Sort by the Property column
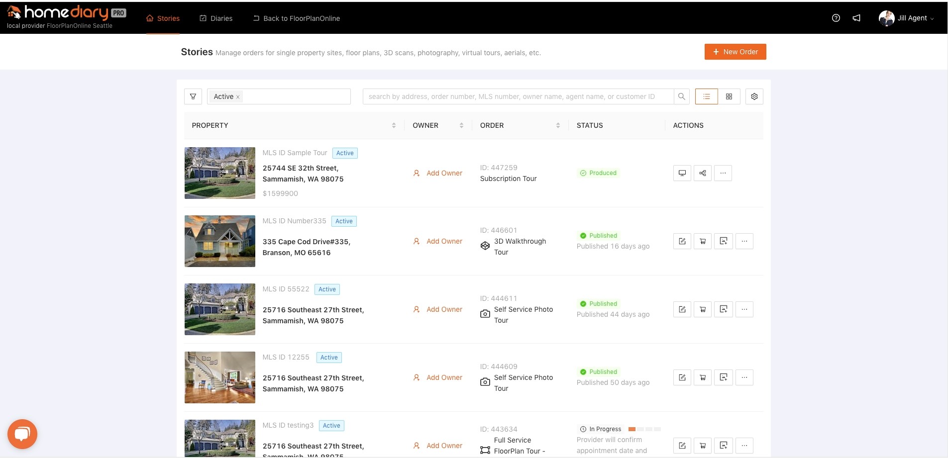The width and height of the screenshot is (948, 458). 394,125
